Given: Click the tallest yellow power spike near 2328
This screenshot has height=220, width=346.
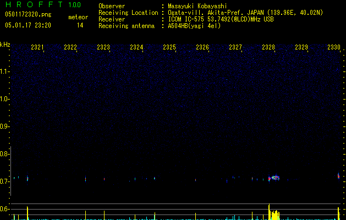Looking at the screenshot, I should pyautogui.click(x=269, y=212).
